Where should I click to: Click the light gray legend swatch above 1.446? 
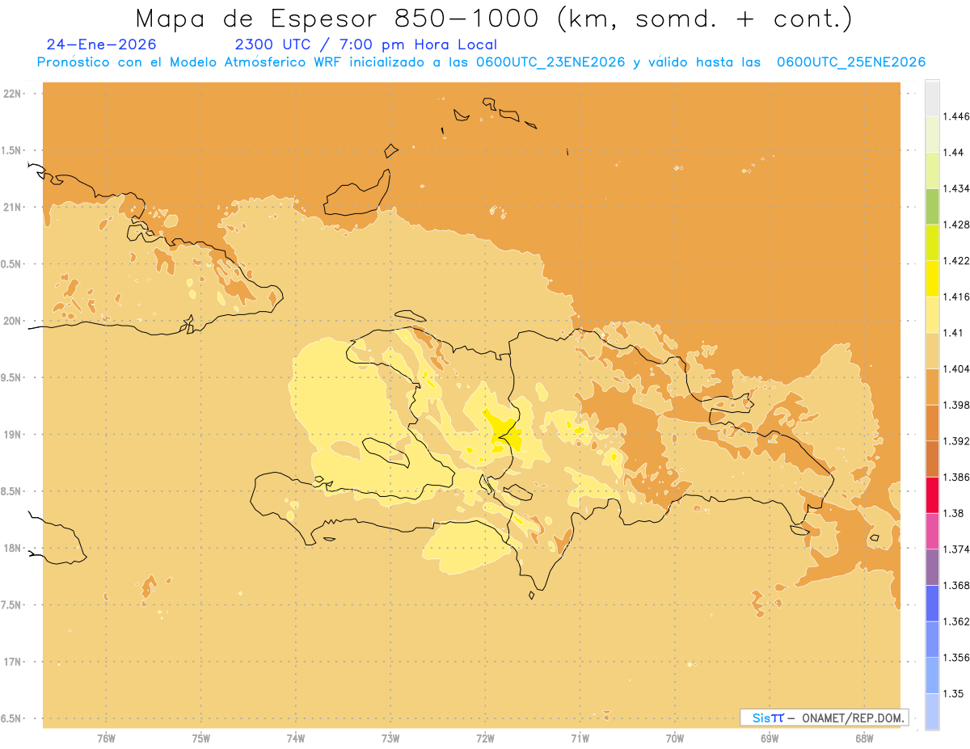click(932, 98)
